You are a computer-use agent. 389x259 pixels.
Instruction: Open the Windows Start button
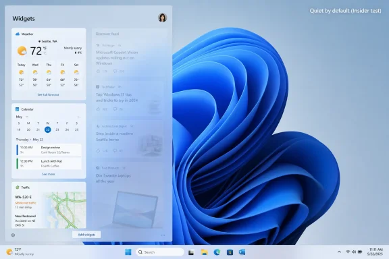(128, 252)
